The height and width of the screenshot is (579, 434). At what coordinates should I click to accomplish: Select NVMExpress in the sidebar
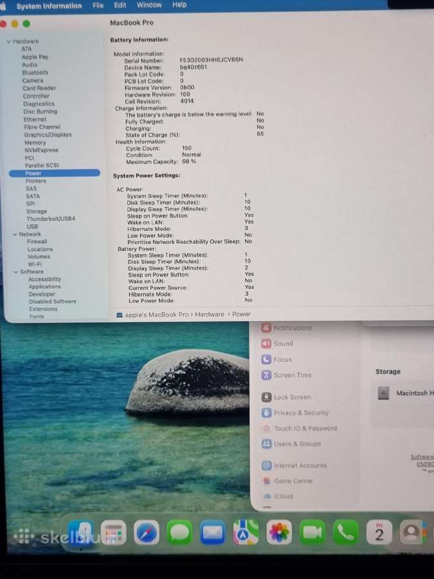(41, 151)
